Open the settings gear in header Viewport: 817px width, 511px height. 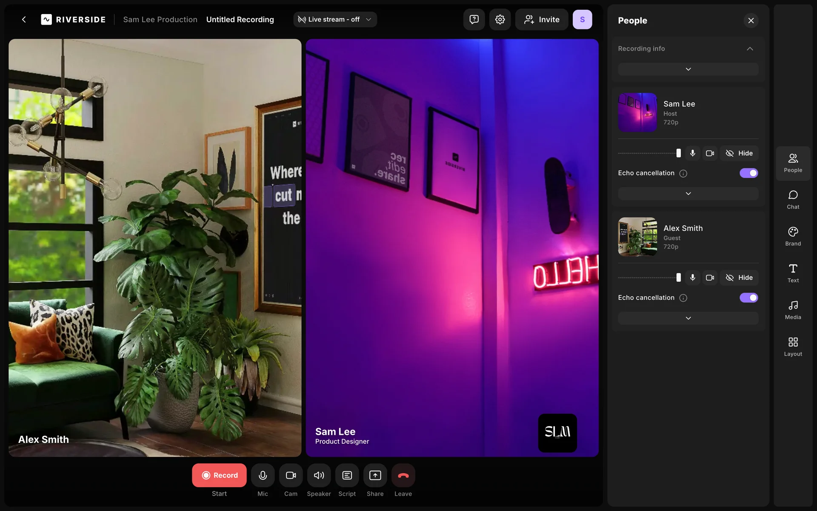click(500, 20)
